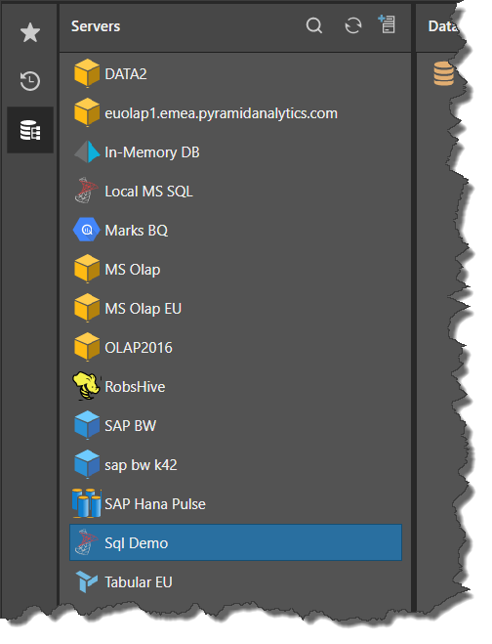
Task: Click the Servers panel title
Action: 96,26
